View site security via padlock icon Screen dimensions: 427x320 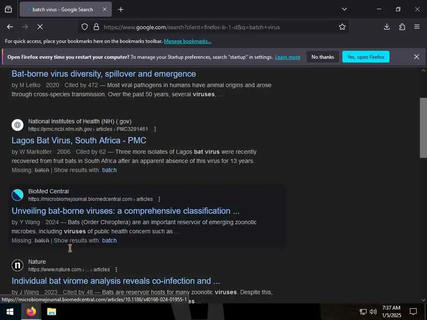point(96,27)
